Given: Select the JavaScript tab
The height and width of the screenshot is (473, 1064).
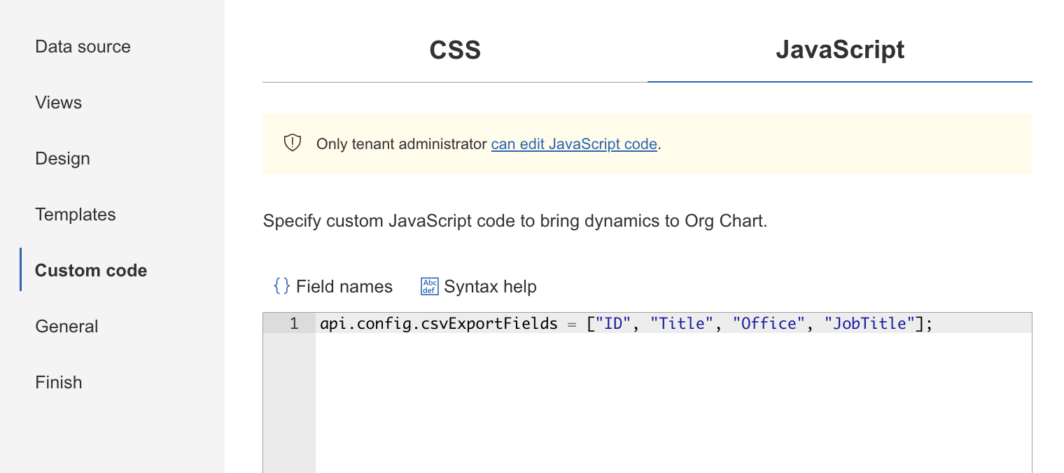Looking at the screenshot, I should point(839,50).
